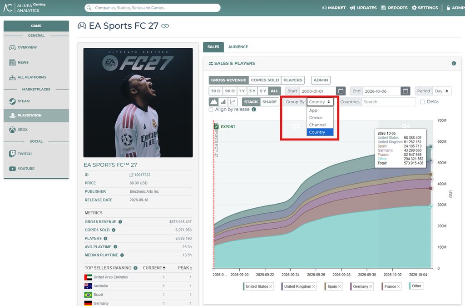Click Median Playtime info icon
465x306 pixels.
click(x=122, y=255)
